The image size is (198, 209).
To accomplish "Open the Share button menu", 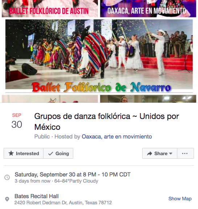I will pyautogui.click(x=160, y=153).
